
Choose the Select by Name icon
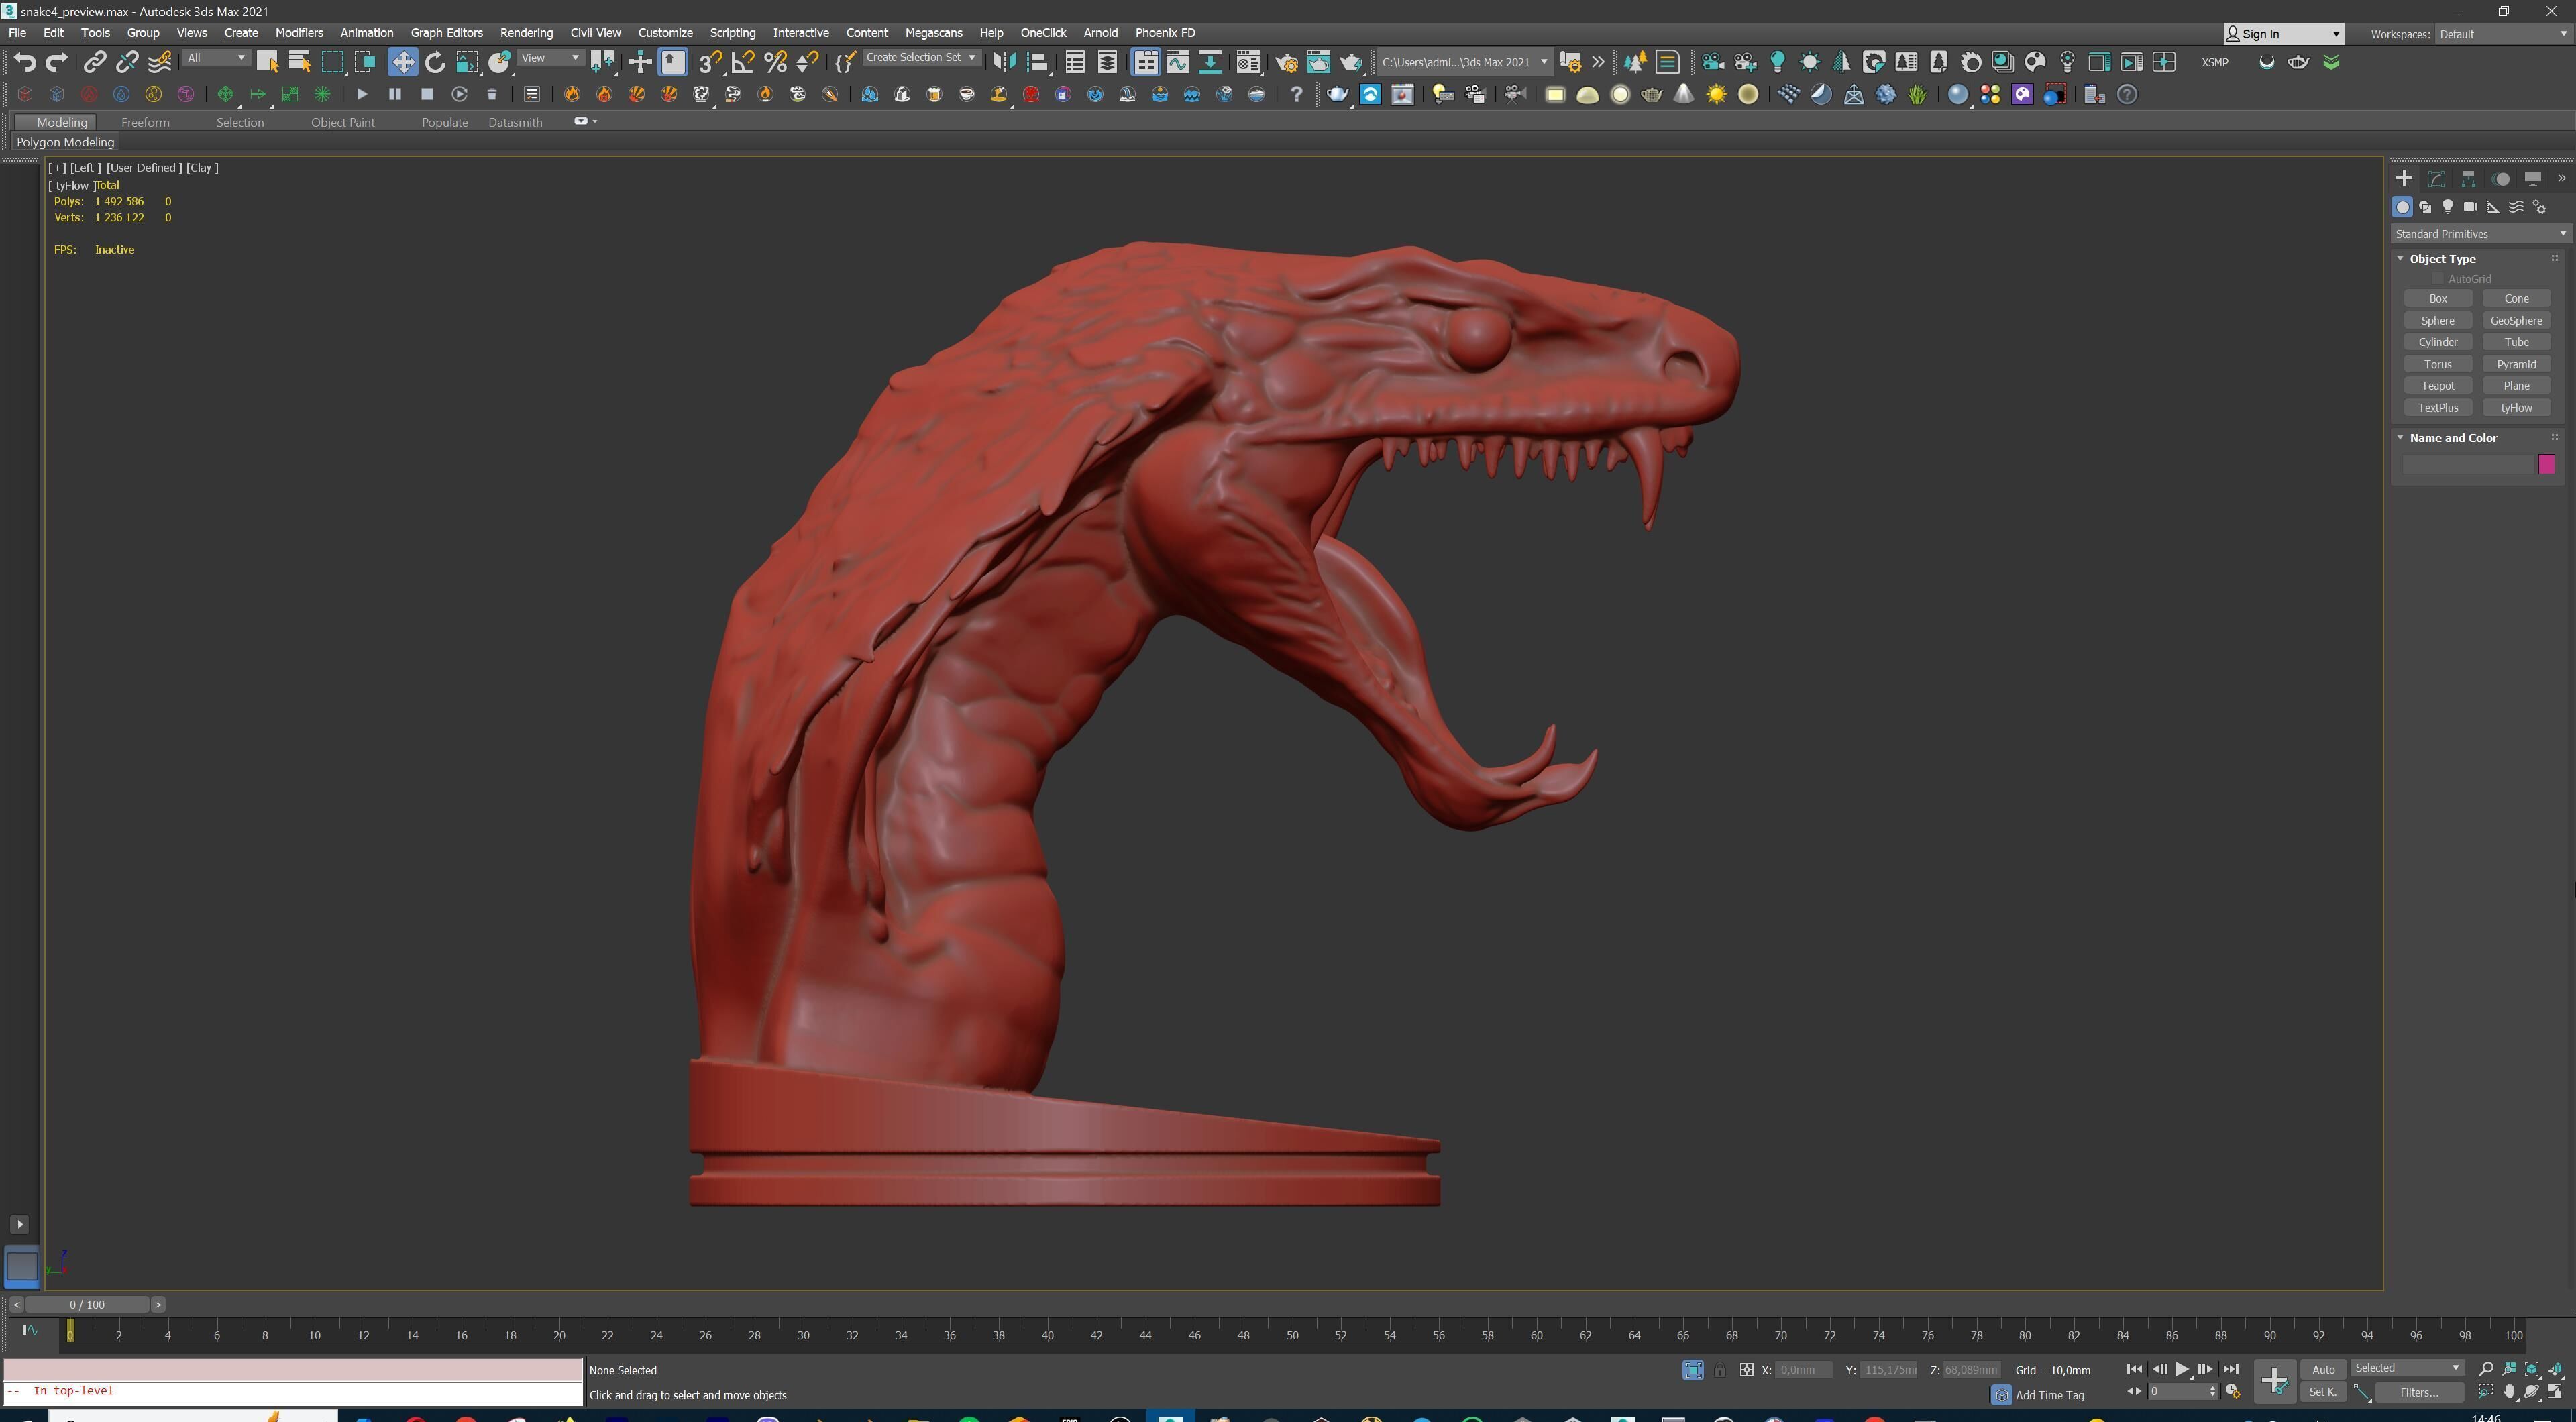[x=299, y=62]
